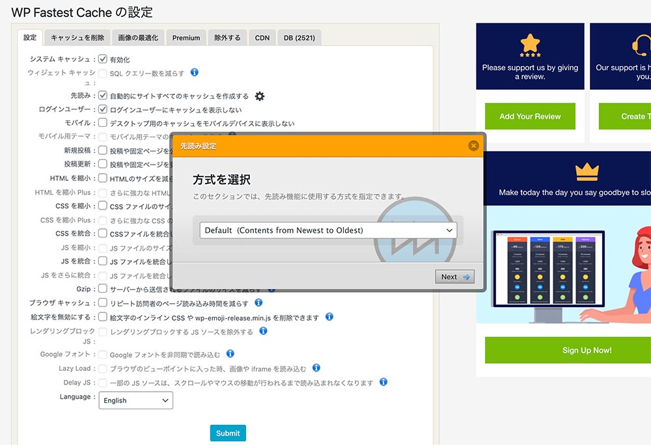The width and height of the screenshot is (651, 445).
Task: Disable the システム キャッシュ checkbox
Action: tap(103, 59)
